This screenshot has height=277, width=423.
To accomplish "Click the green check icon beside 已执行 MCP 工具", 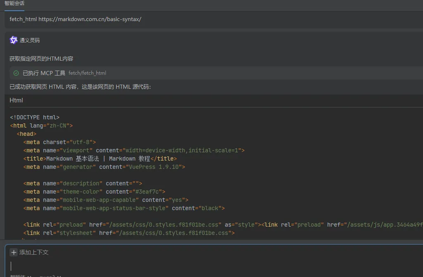I will coord(16,73).
